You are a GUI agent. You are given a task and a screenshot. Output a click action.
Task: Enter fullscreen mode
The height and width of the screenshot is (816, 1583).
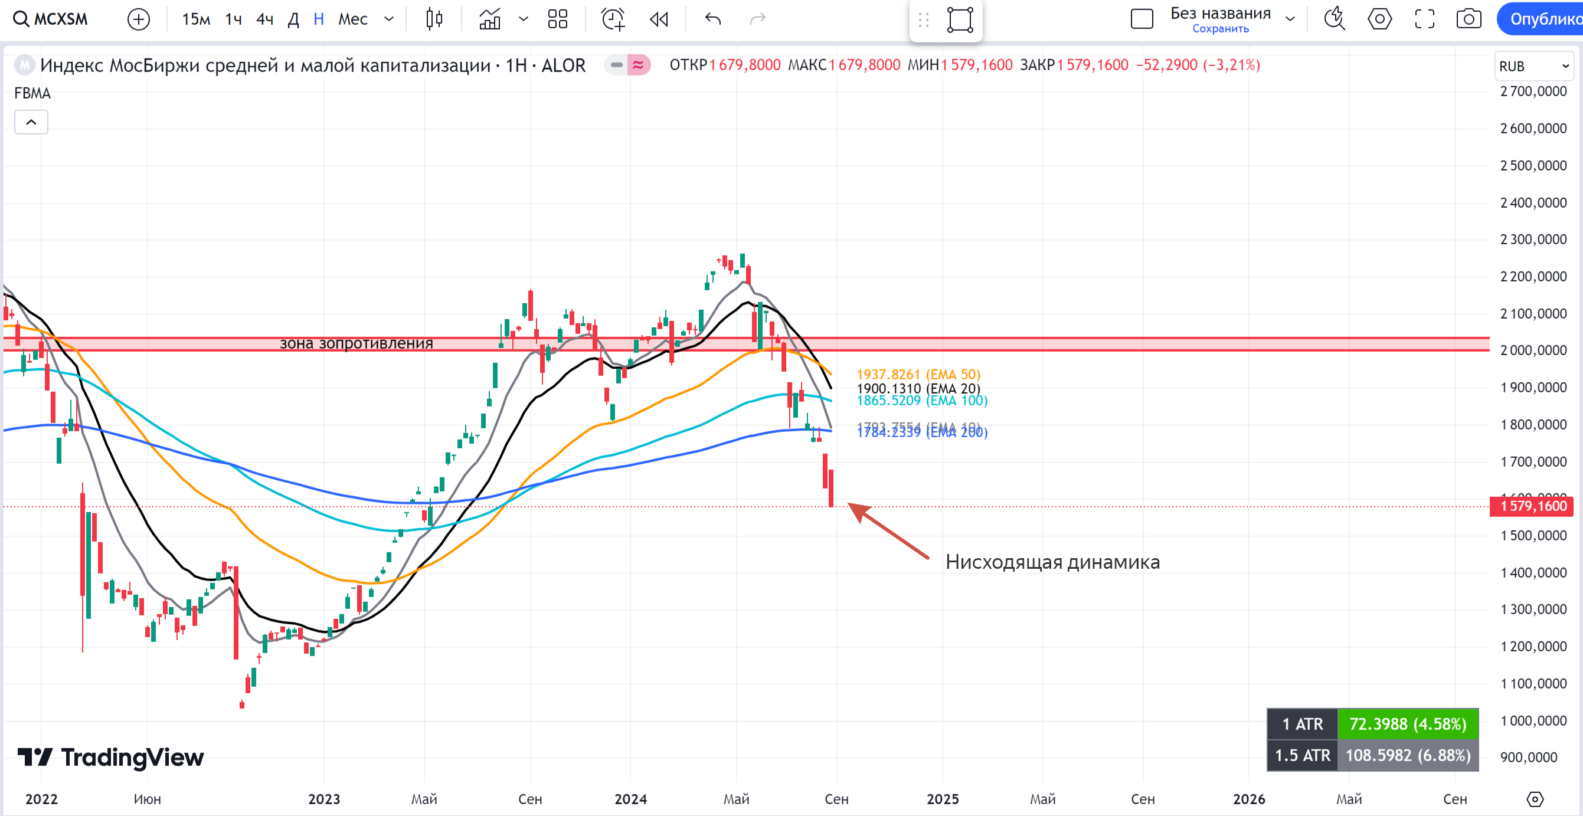coord(1424,19)
